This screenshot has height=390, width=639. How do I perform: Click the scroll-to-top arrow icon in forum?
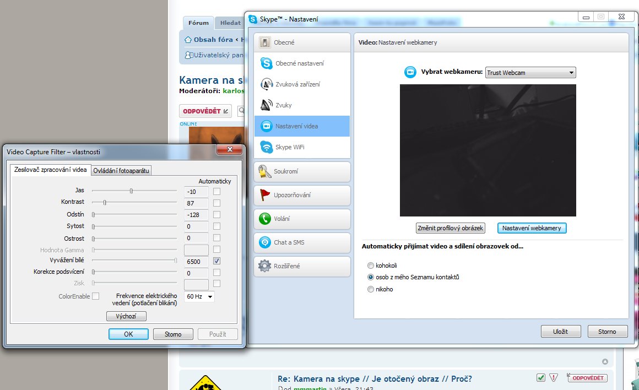click(605, 361)
